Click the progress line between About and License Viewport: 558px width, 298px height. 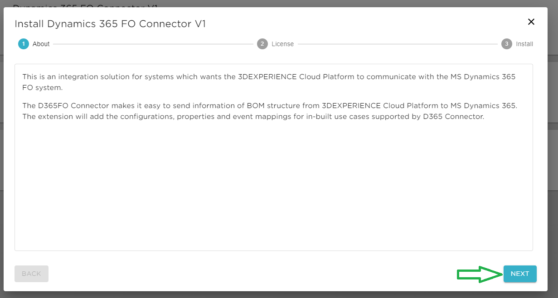153,44
